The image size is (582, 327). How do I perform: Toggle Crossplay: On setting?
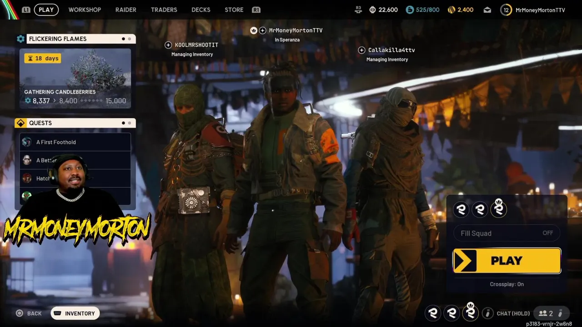pyautogui.click(x=507, y=284)
